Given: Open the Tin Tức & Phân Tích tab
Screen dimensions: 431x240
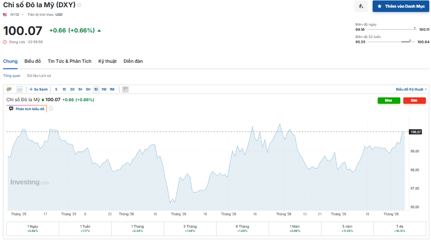Looking at the screenshot, I should coord(69,61).
